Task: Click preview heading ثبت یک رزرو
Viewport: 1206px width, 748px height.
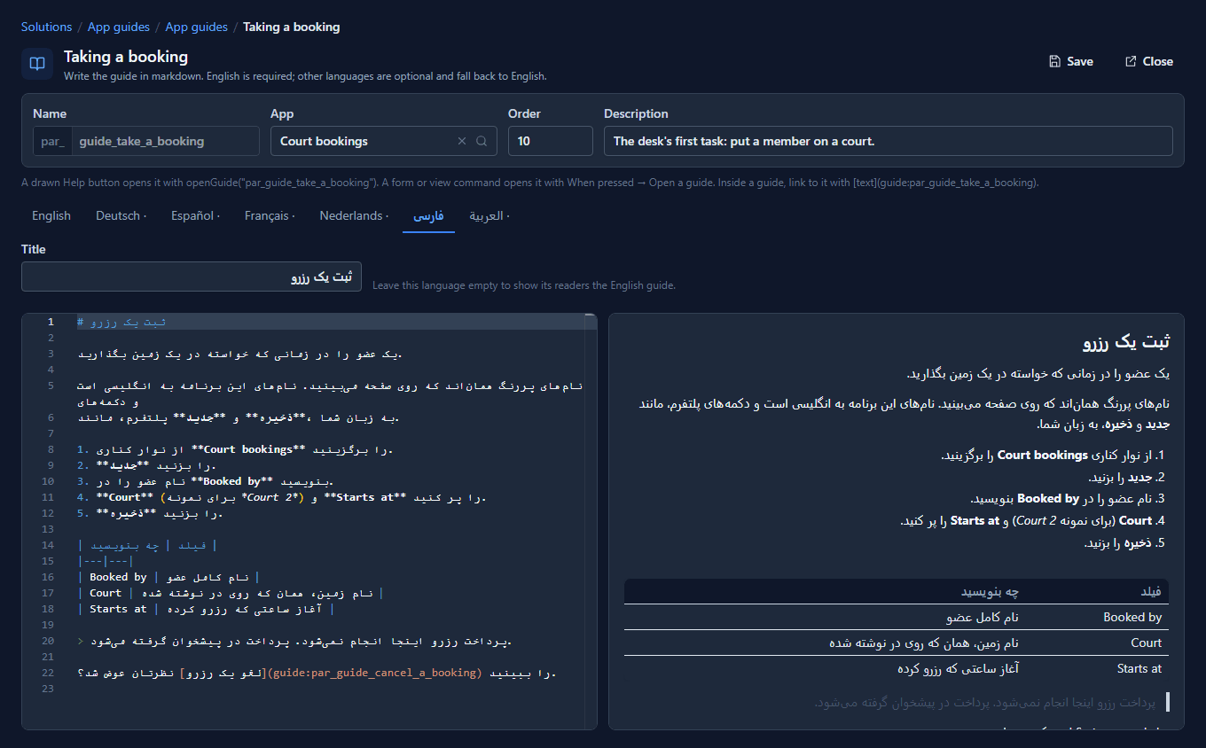Action: (1126, 343)
